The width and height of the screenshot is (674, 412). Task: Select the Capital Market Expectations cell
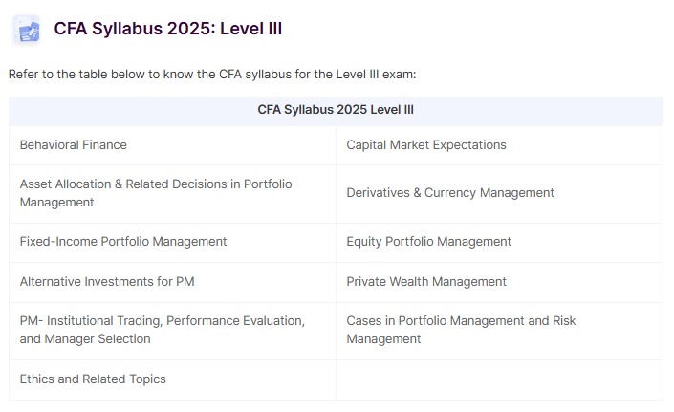499,145
